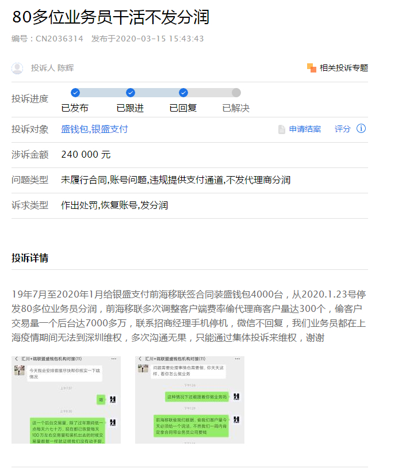The image size is (402, 469).
Task: Click the info circle icon next to 评分
Action: pos(361,129)
